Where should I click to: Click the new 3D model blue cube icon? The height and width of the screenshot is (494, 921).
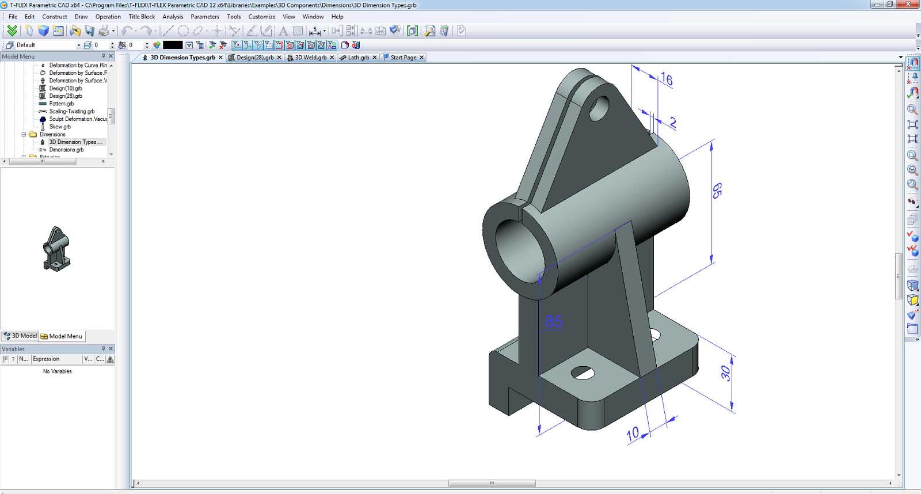pos(43,31)
